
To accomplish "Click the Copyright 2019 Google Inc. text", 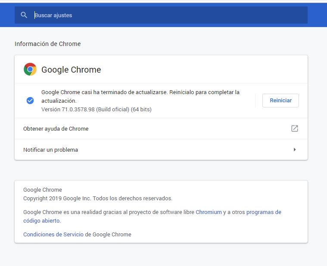I will 98,199.
